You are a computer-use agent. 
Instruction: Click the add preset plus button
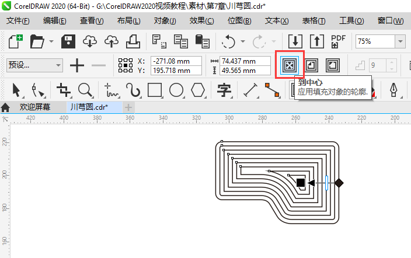[x=77, y=65]
